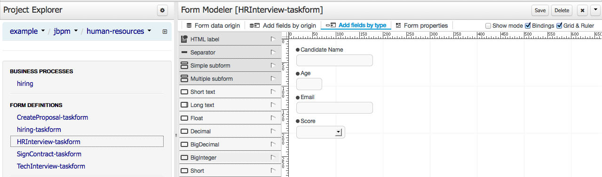Click the Simple subform field icon
This screenshot has width=602, height=177.
(x=184, y=65)
